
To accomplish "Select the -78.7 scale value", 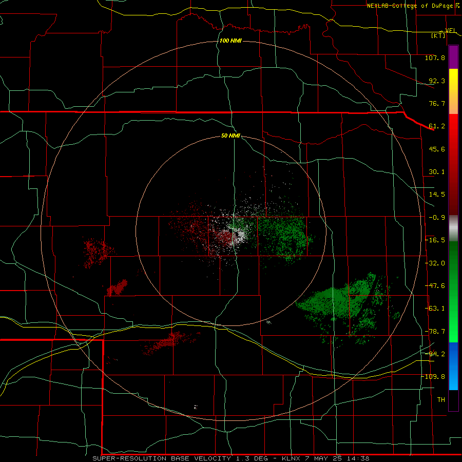I will pyautogui.click(x=435, y=332).
